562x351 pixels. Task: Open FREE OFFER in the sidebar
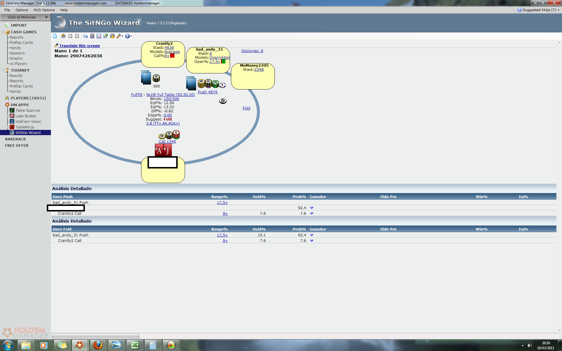pyautogui.click(x=17, y=146)
